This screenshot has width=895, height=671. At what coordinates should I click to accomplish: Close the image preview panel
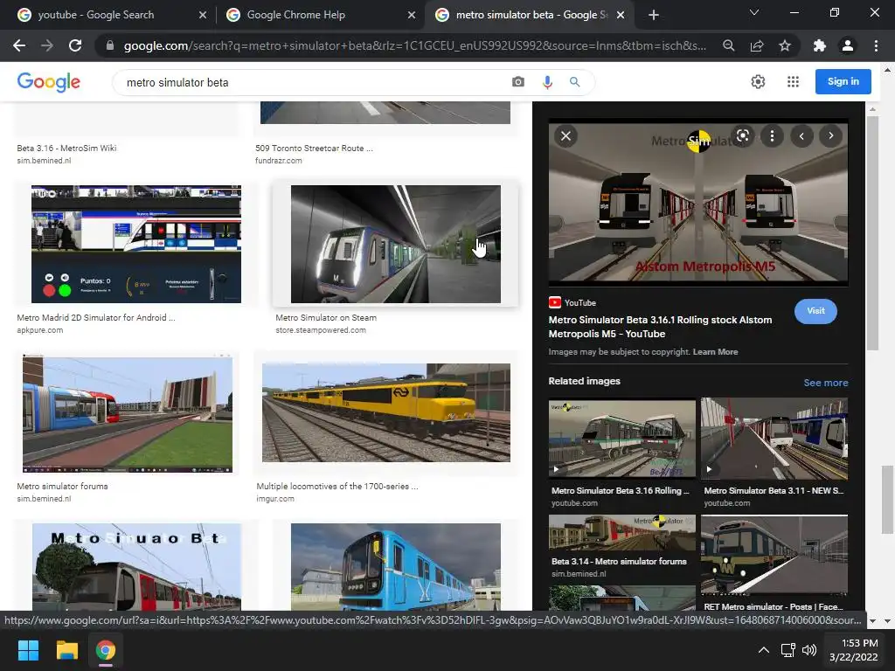point(565,135)
